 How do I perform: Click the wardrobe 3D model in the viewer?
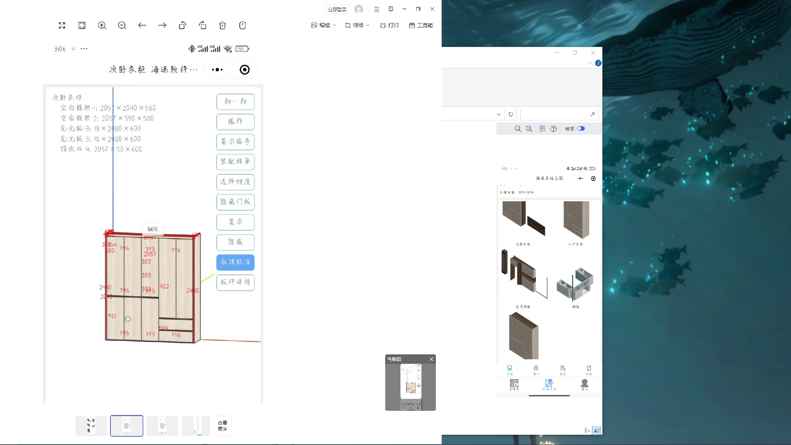point(152,288)
